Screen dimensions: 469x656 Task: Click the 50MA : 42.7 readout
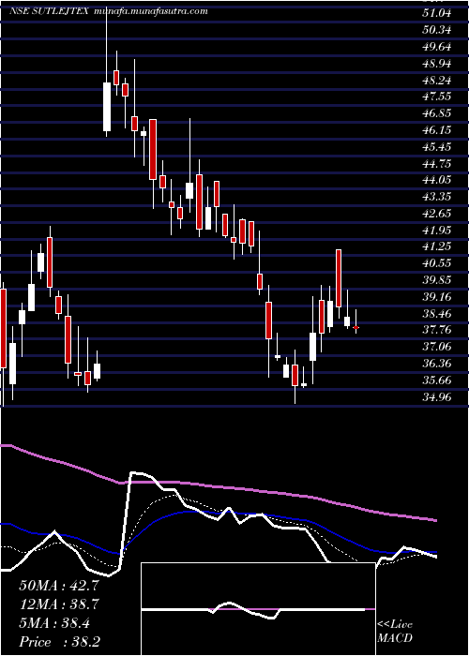click(59, 586)
